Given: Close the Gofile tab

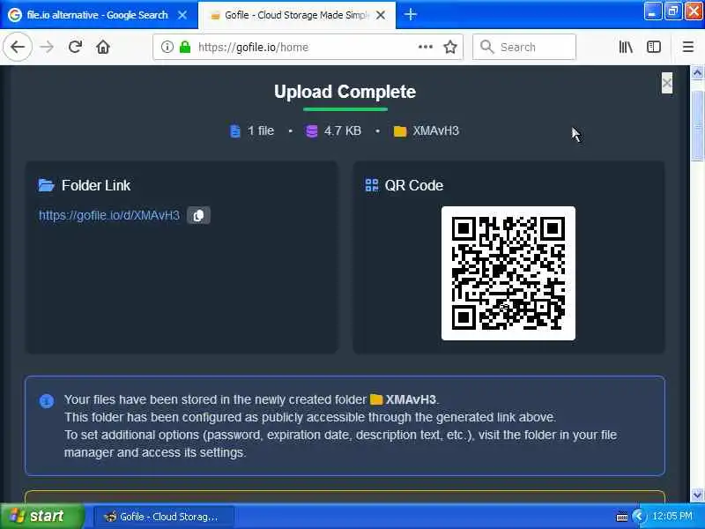Looking at the screenshot, I should [381, 15].
